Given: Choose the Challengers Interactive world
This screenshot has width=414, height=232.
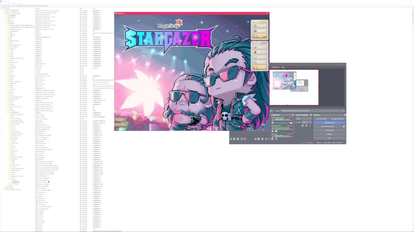Looking at the screenshot, I should click(x=260, y=67).
